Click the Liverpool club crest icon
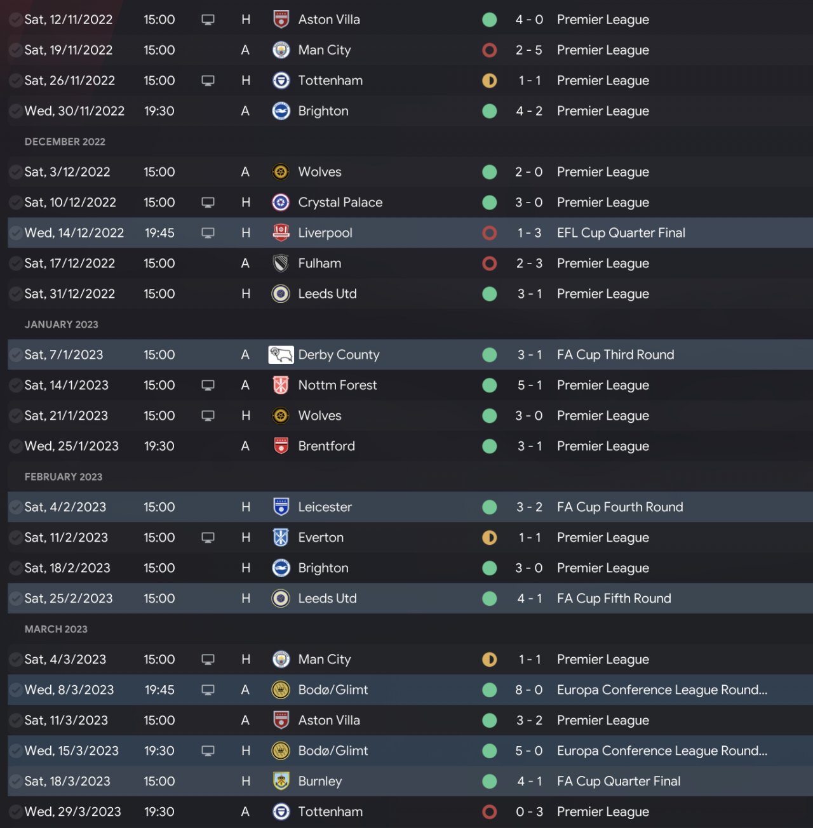Image resolution: width=813 pixels, height=828 pixels. click(x=281, y=233)
